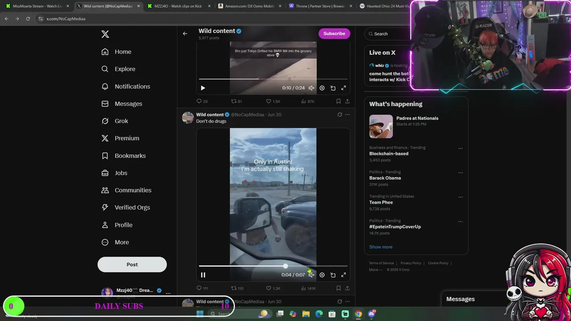Screen dimensions: 571x321
Task: Open Bookmarks in the sidebar
Action: tap(124, 156)
